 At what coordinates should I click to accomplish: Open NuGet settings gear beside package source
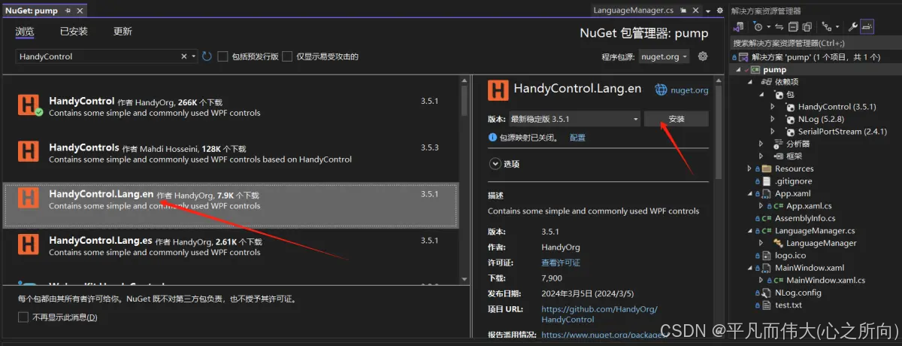(x=703, y=56)
